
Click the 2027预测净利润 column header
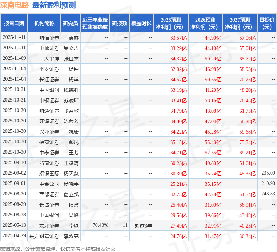[240, 23]
